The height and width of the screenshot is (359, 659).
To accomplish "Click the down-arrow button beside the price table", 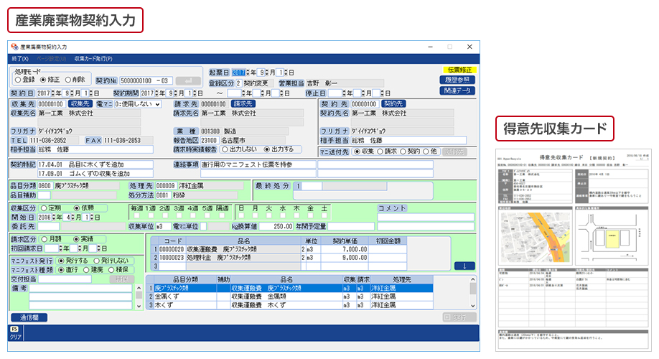I will pyautogui.click(x=463, y=266).
